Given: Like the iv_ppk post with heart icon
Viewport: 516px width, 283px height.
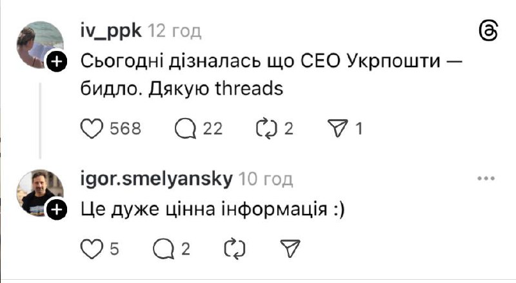Looking at the screenshot, I should pyautogui.click(x=93, y=128).
